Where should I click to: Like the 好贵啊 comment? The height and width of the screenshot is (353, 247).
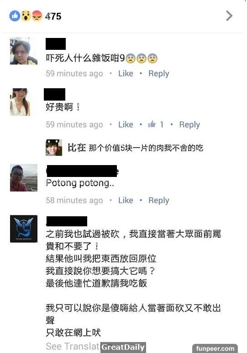[126, 124]
